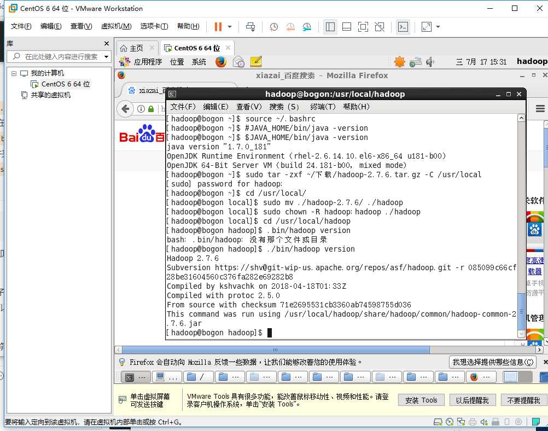Open the GNOME 位置 menu

(177, 62)
